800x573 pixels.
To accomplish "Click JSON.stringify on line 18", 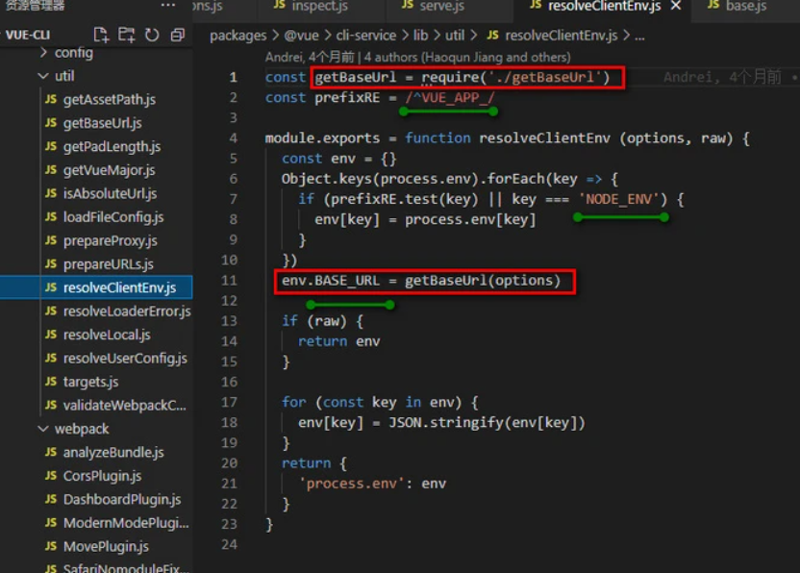I will [x=446, y=423].
